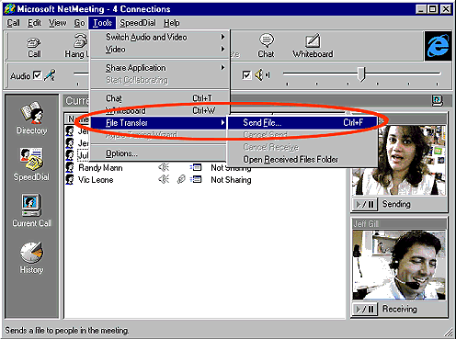The image size is (456, 339).
Task: Open the History sidebar icon
Action: (31, 257)
